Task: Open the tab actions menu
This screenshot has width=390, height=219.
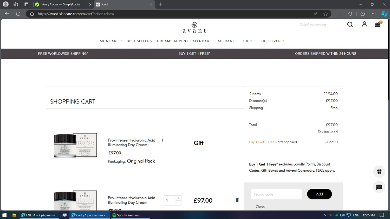Action: 26,4
